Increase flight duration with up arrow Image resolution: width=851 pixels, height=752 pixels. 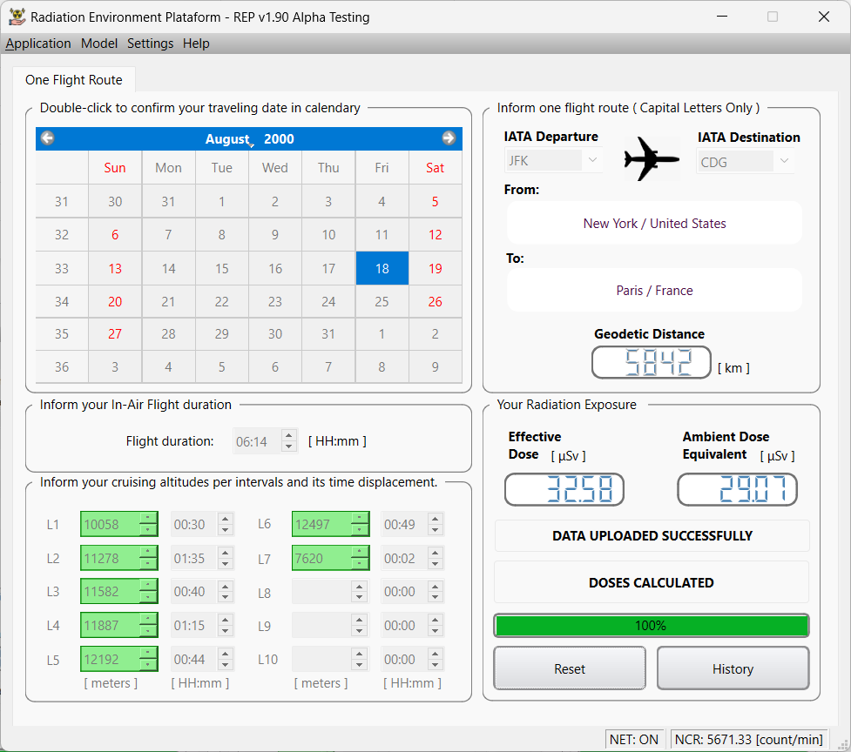point(289,436)
